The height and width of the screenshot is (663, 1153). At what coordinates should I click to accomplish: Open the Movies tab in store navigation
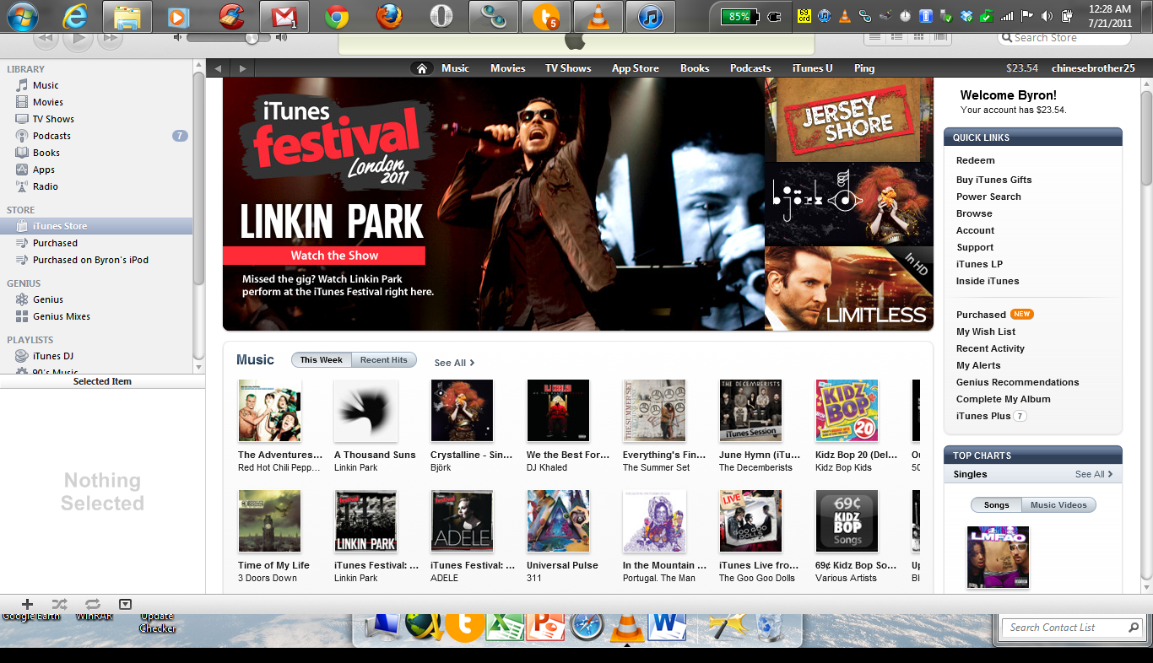(508, 68)
